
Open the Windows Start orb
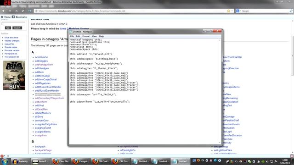tap(5, 161)
